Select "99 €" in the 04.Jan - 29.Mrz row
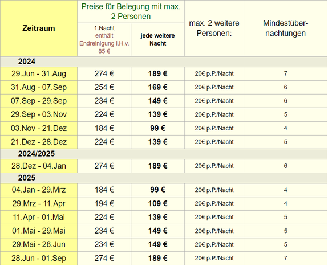This screenshot has height=266, width=328. (x=157, y=190)
